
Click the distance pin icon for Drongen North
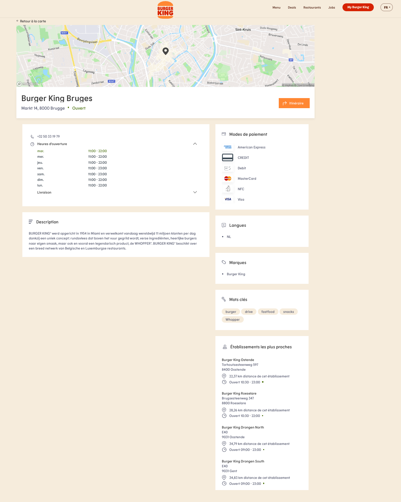click(224, 443)
